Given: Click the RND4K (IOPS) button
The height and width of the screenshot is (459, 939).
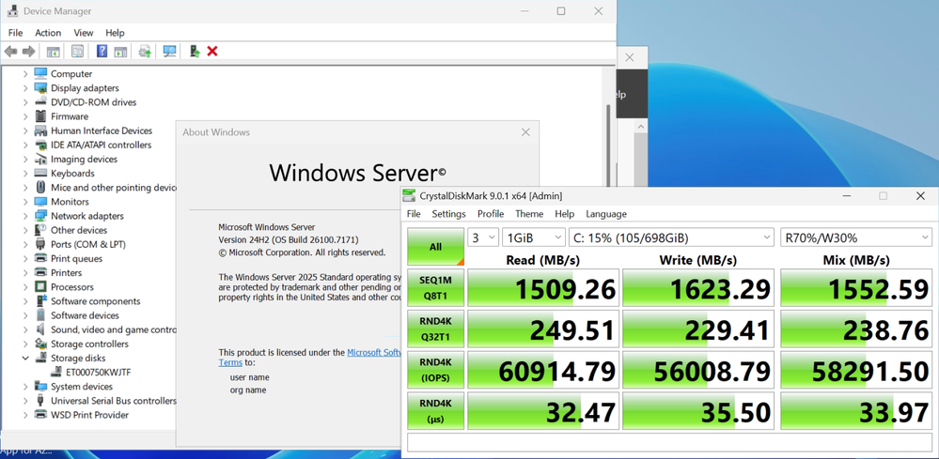Looking at the screenshot, I should [x=435, y=370].
